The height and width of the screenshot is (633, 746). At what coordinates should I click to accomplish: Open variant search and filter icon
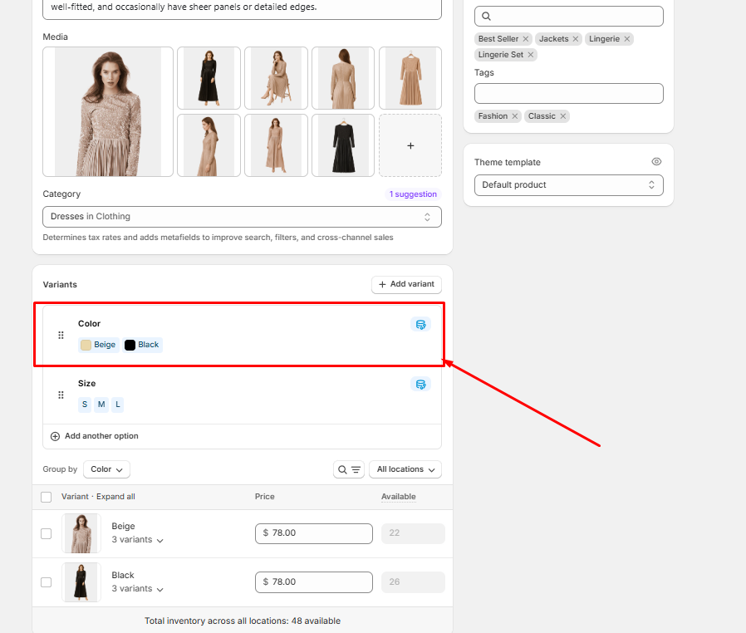coord(349,469)
